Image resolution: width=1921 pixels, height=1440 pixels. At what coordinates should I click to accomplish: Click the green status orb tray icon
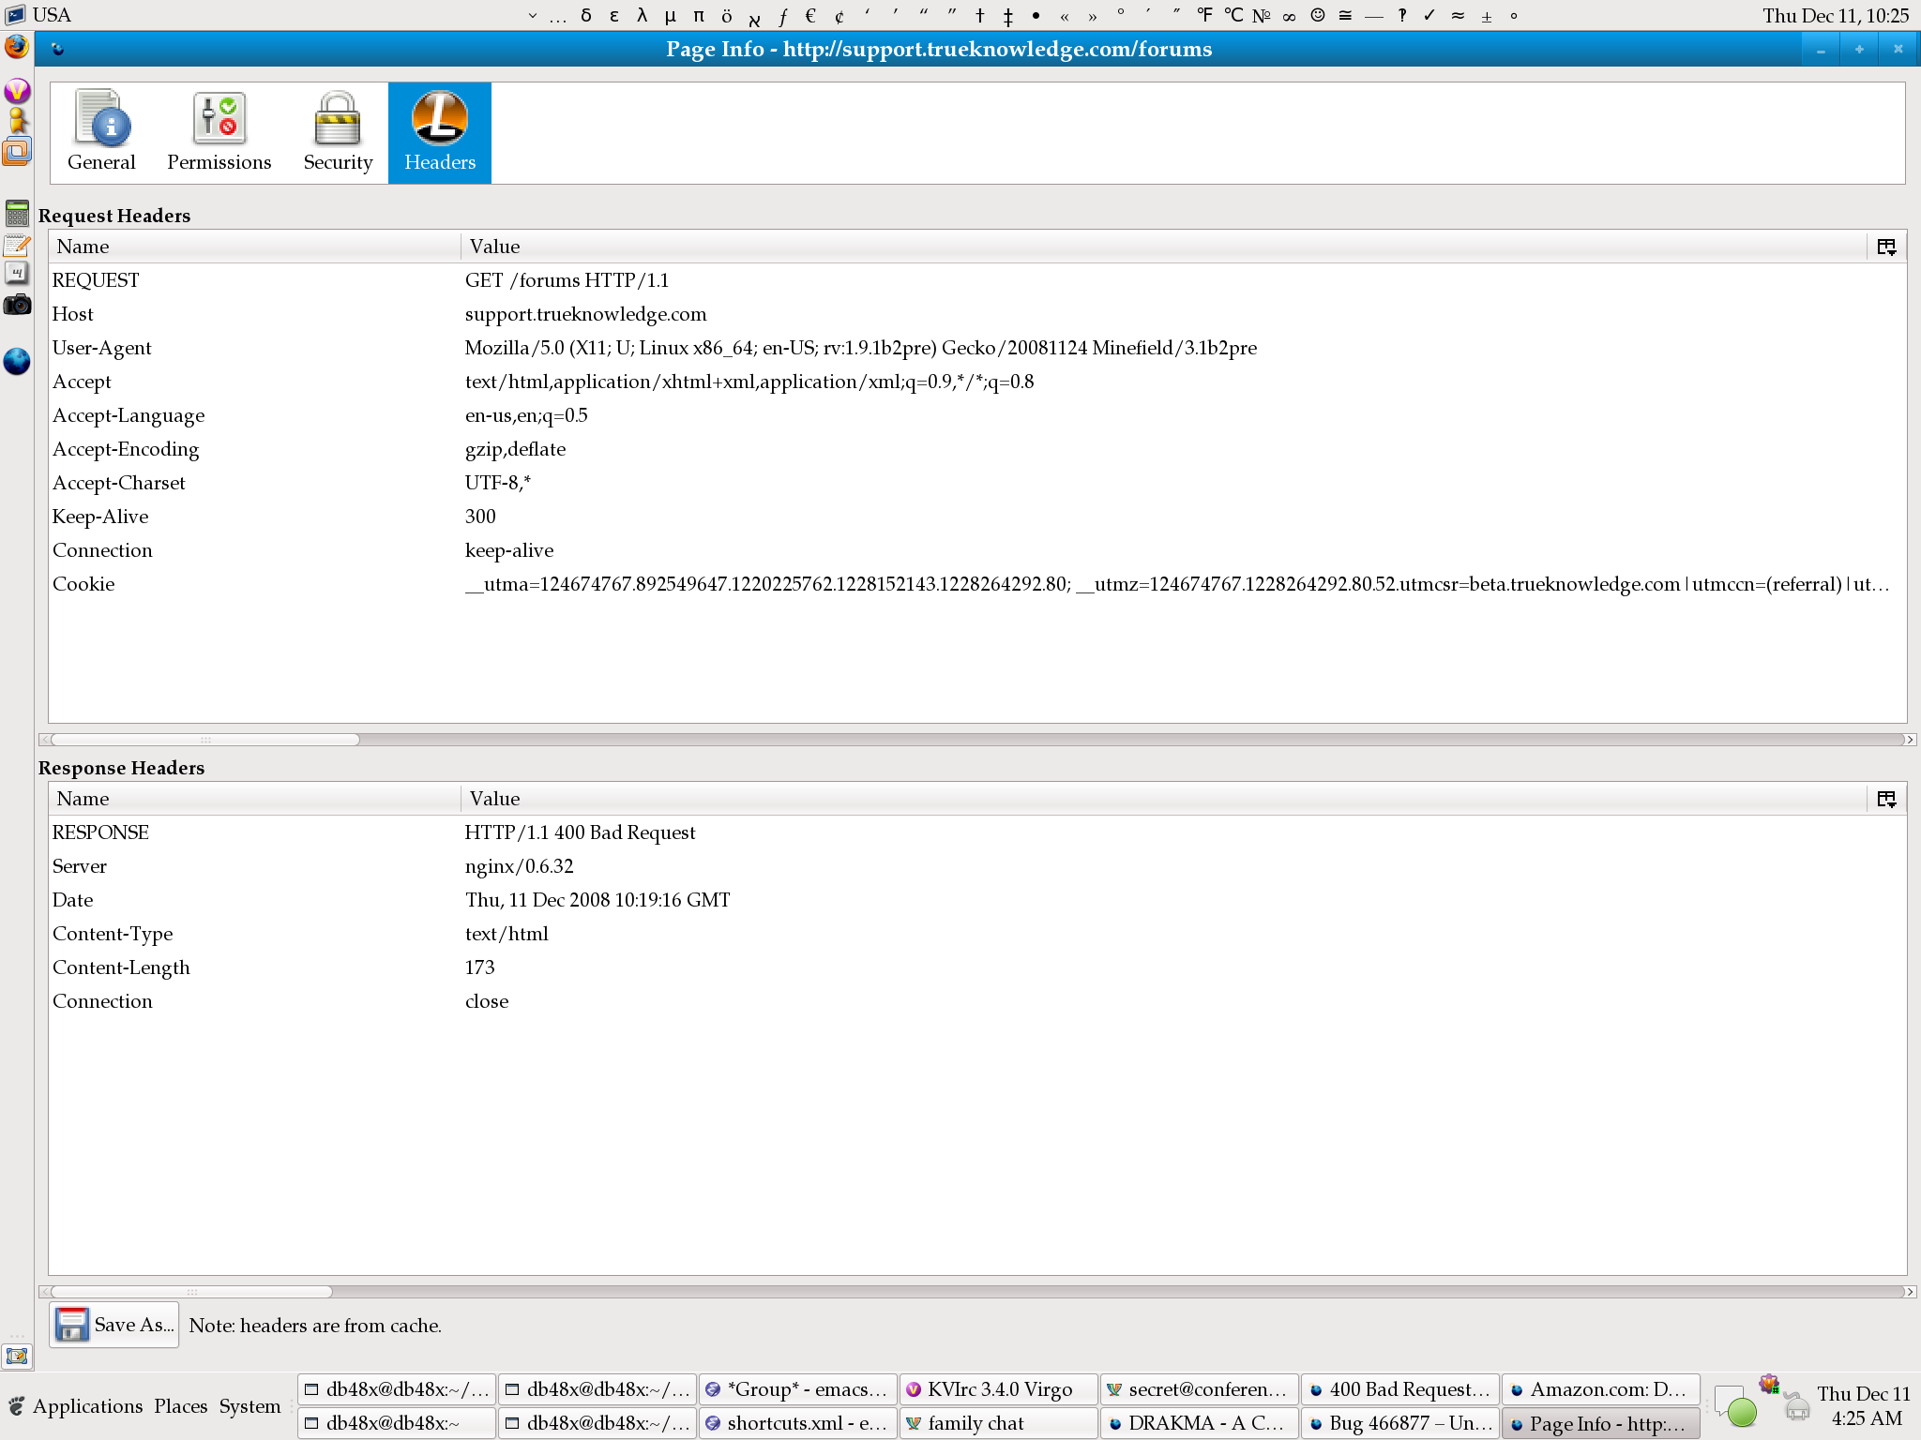pyautogui.click(x=1742, y=1411)
